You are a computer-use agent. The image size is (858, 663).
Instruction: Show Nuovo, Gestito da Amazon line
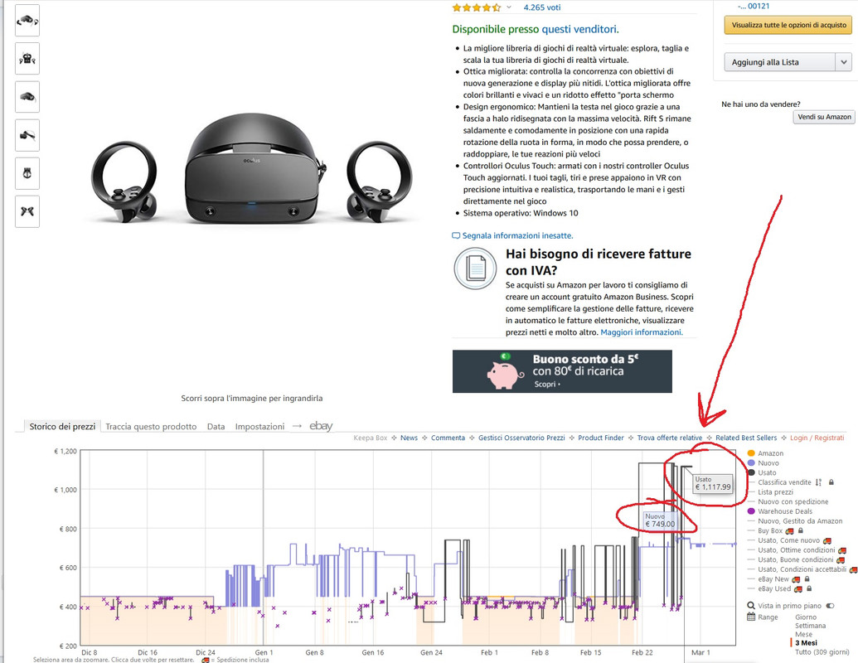[x=800, y=521]
